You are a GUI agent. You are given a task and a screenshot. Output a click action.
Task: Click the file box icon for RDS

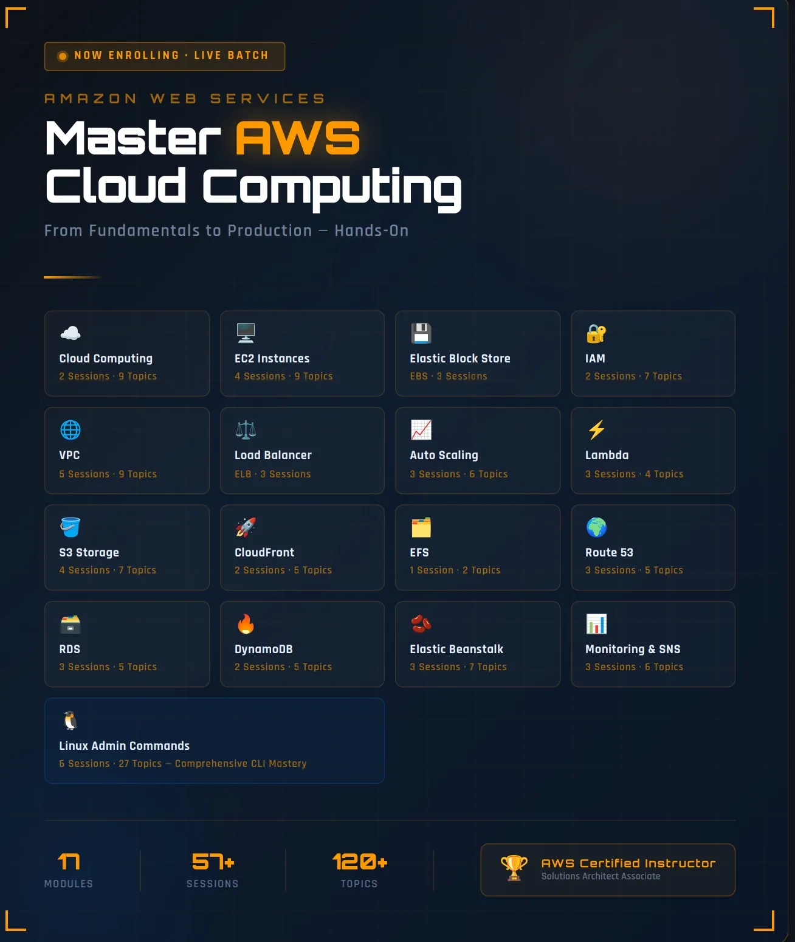pos(71,624)
